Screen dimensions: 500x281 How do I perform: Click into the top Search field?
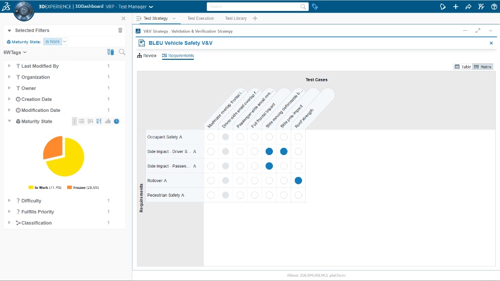254,7
